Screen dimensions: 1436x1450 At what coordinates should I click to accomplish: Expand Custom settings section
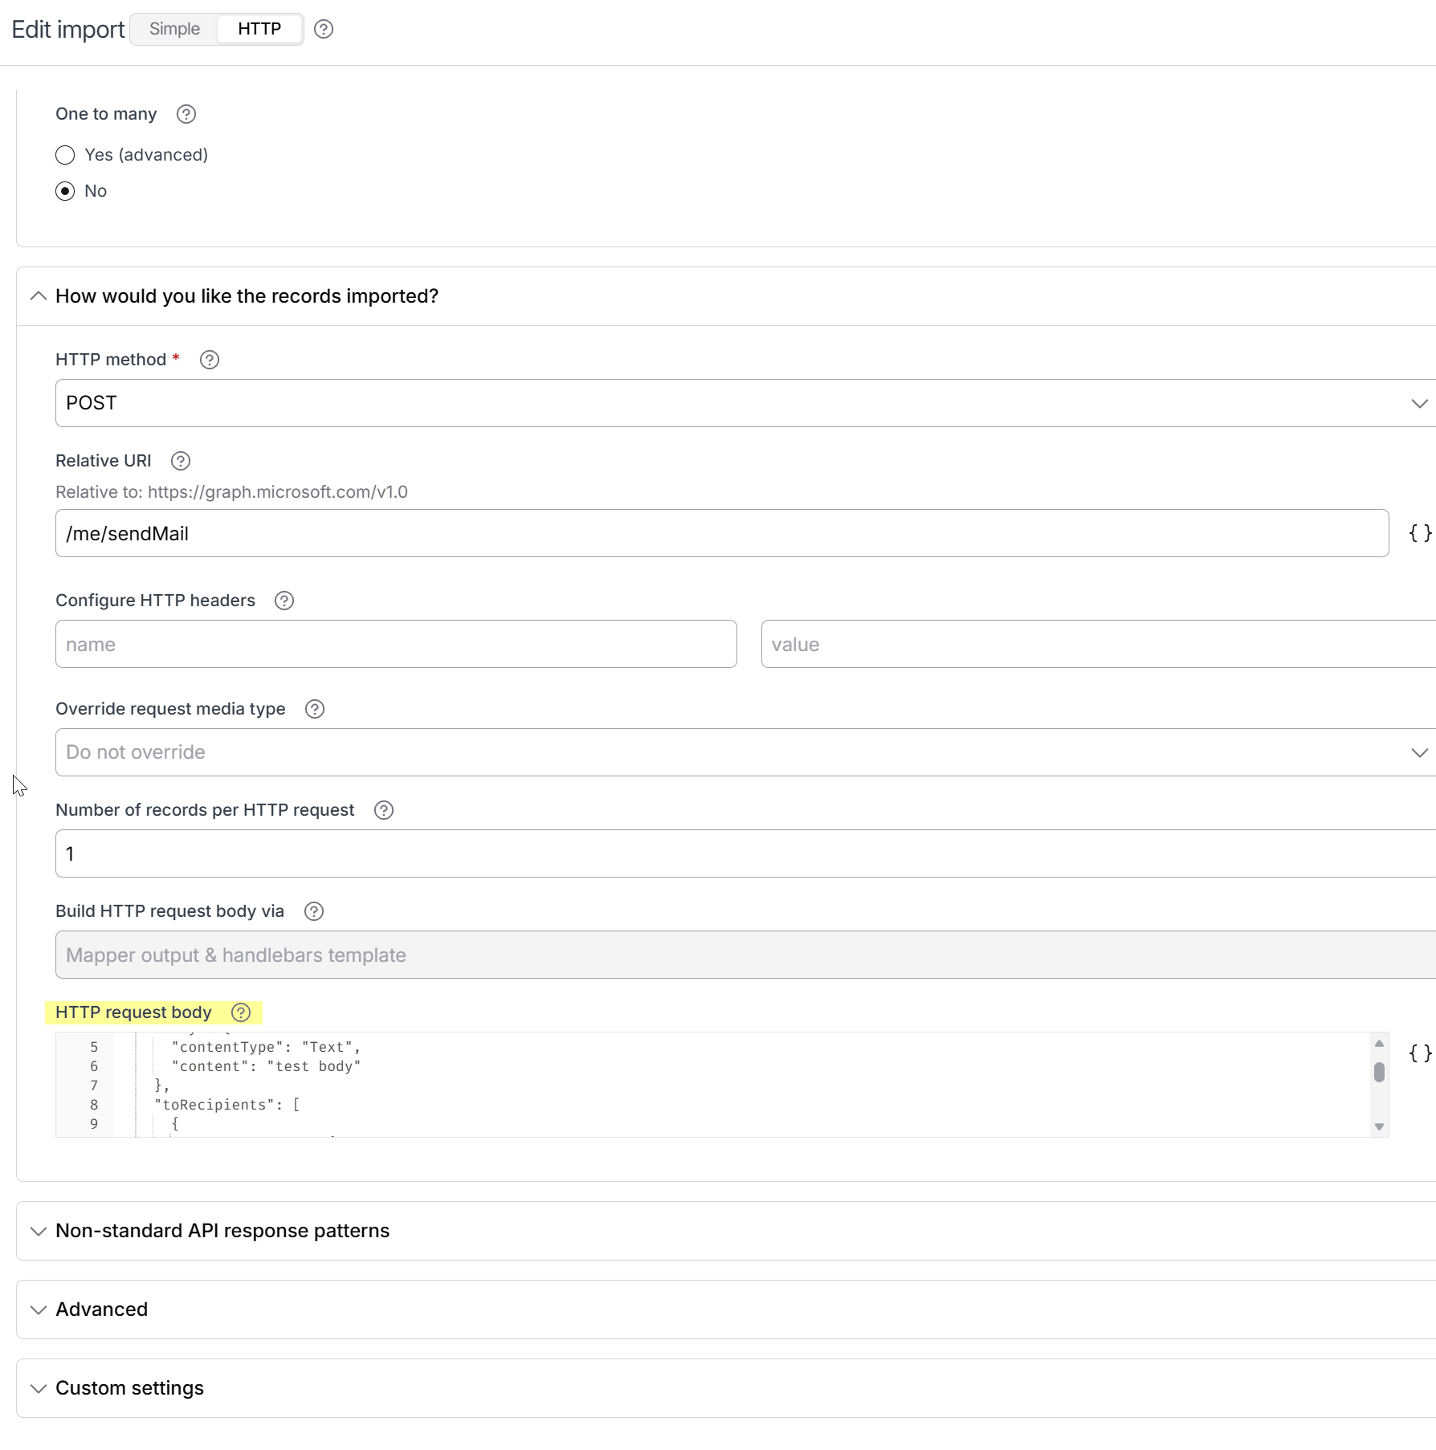(x=129, y=1388)
